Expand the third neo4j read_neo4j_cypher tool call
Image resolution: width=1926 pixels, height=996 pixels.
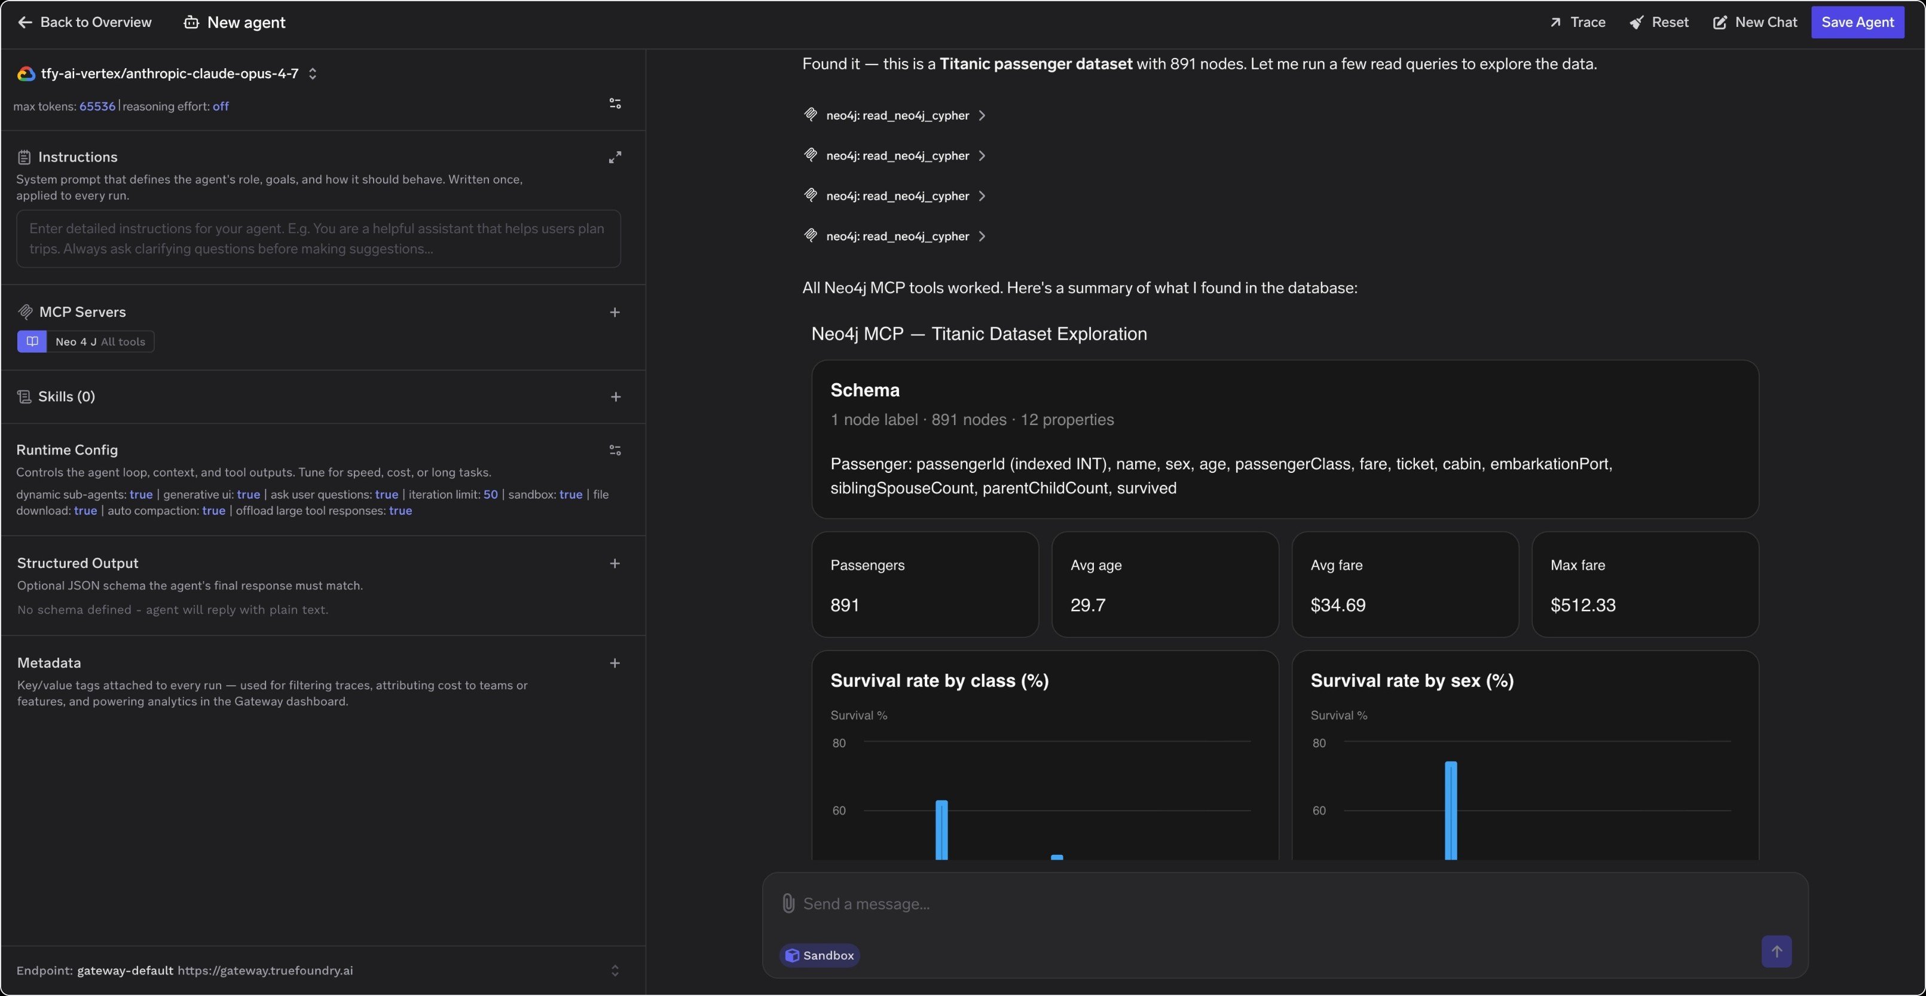coord(895,196)
